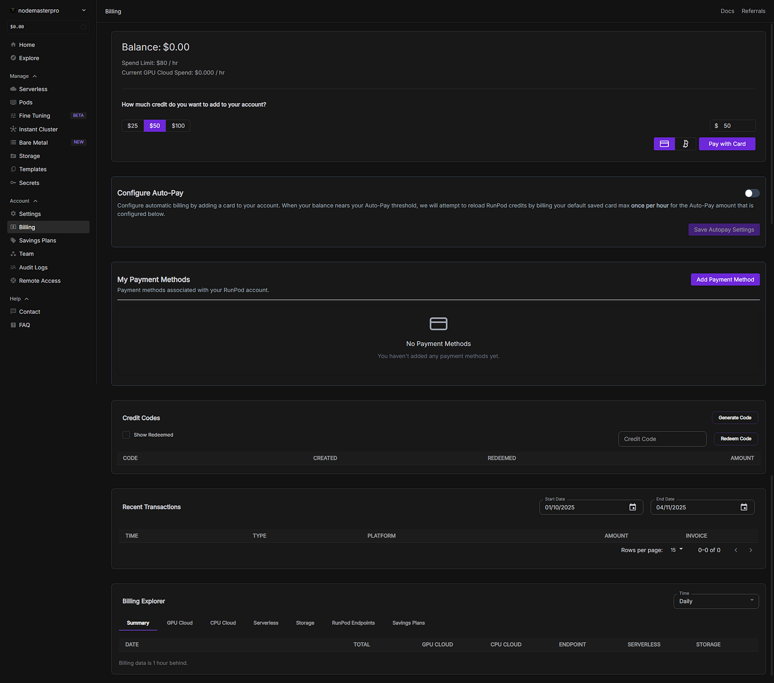Open the Secrets page
The width and height of the screenshot is (774, 683).
(28, 182)
